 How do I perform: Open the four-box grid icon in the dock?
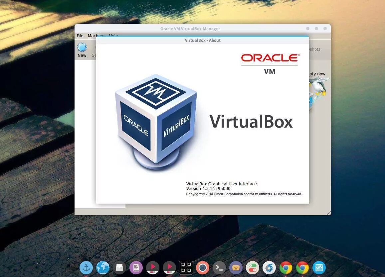[x=186, y=268]
